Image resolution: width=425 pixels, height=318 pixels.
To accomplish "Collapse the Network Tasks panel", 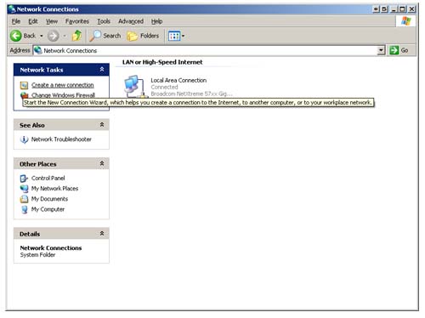I will 102,70.
